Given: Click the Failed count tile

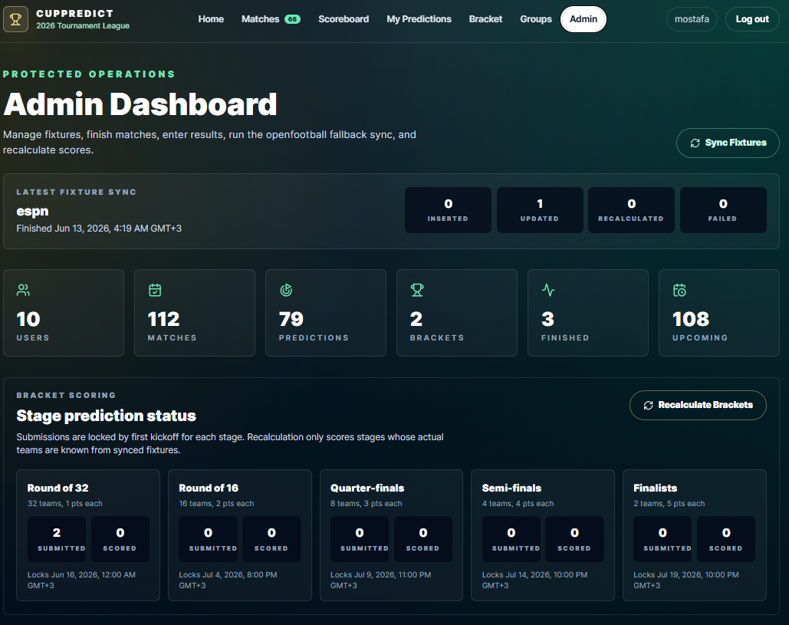Looking at the screenshot, I should click(x=723, y=210).
